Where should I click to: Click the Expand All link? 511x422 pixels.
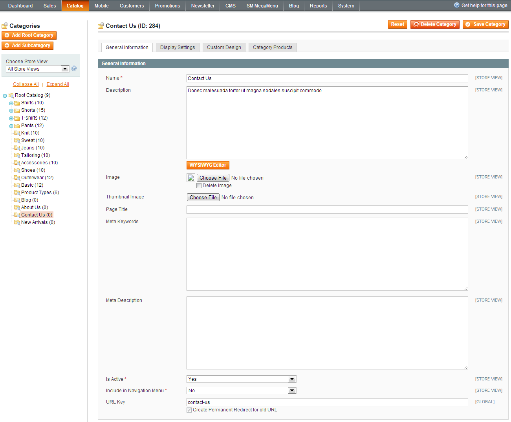click(58, 84)
